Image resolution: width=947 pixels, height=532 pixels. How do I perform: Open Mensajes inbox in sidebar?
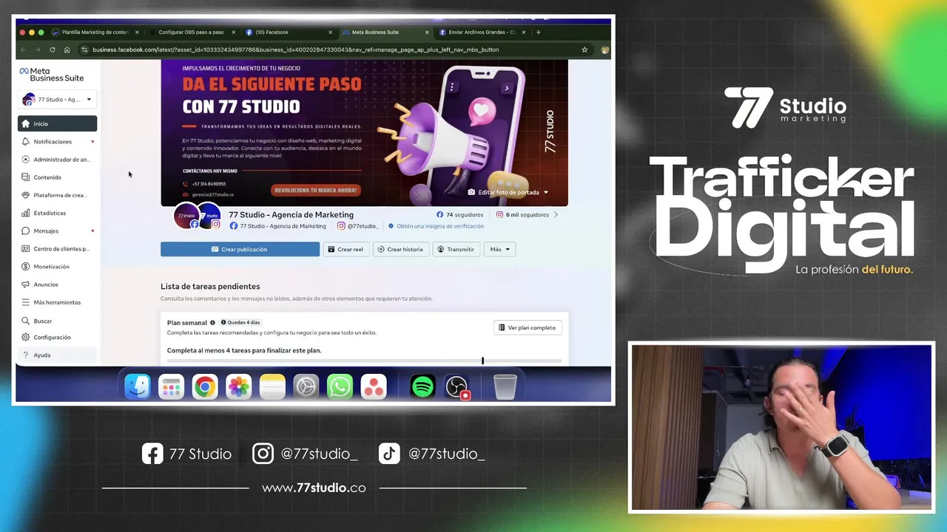57,231
